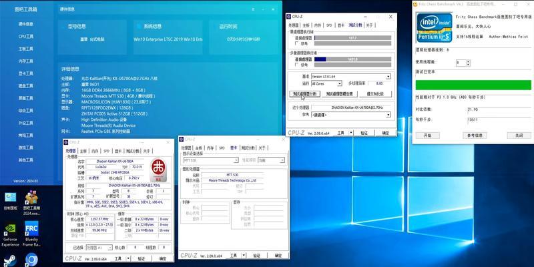
Task: Select 磁盘工具 in 图吧工具箱 sidebar
Action: point(26,86)
